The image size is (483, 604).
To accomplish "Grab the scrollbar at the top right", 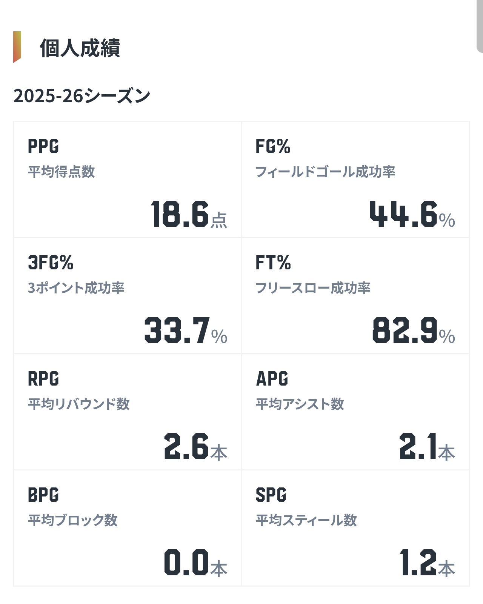I will pyautogui.click(x=480, y=26).
